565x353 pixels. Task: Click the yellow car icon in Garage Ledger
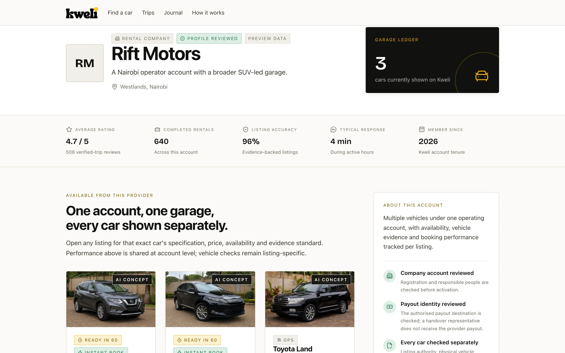pyautogui.click(x=482, y=76)
